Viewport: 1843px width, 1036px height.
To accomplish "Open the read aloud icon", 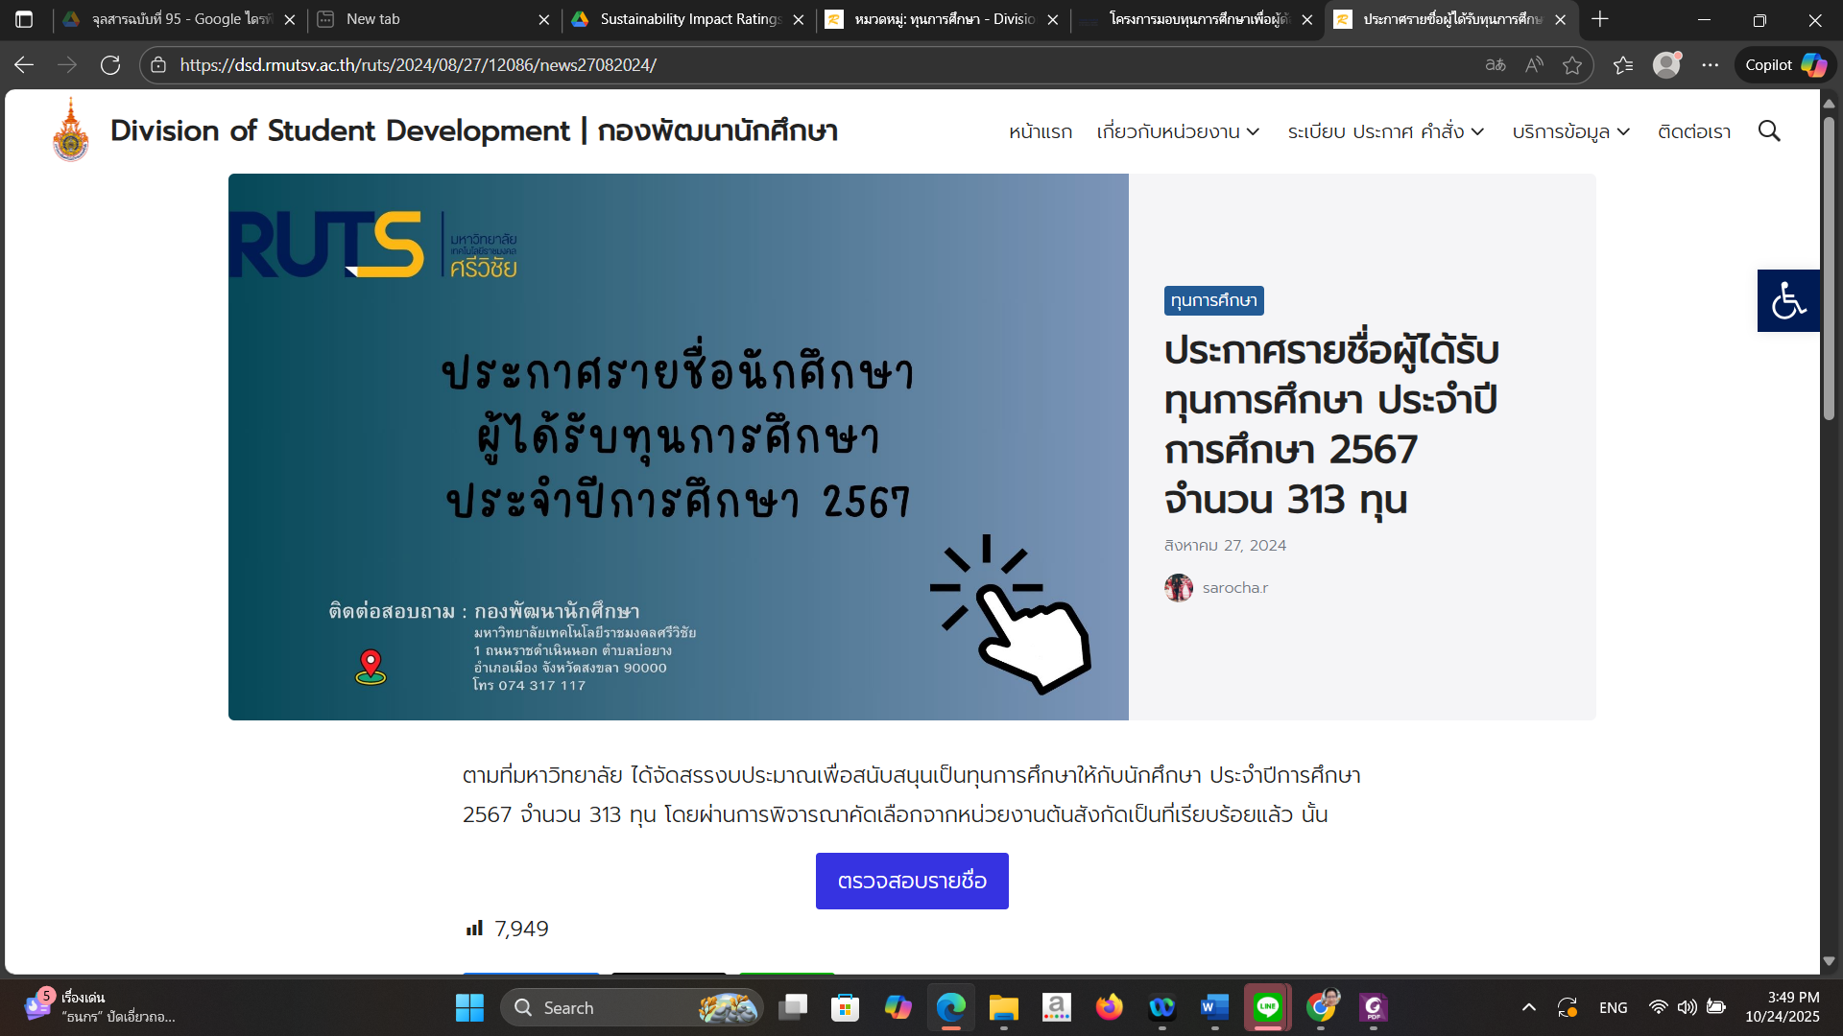I will pyautogui.click(x=1534, y=65).
